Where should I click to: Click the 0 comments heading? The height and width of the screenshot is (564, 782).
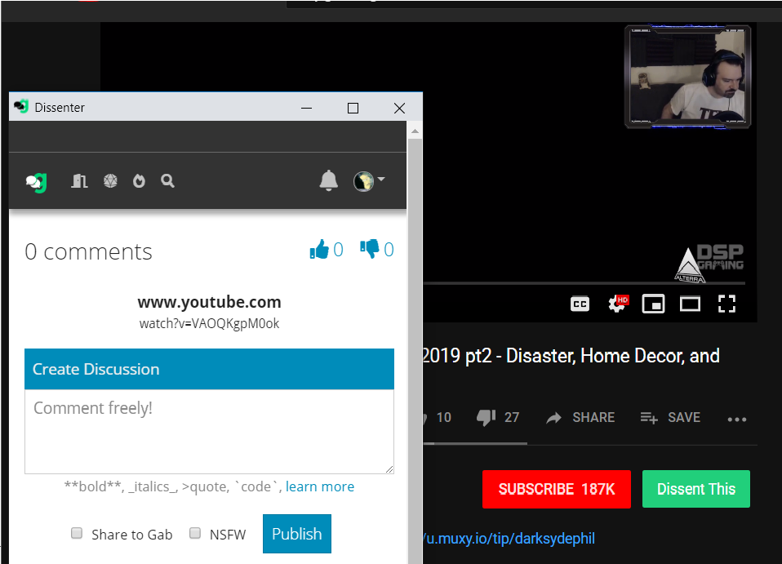(88, 252)
